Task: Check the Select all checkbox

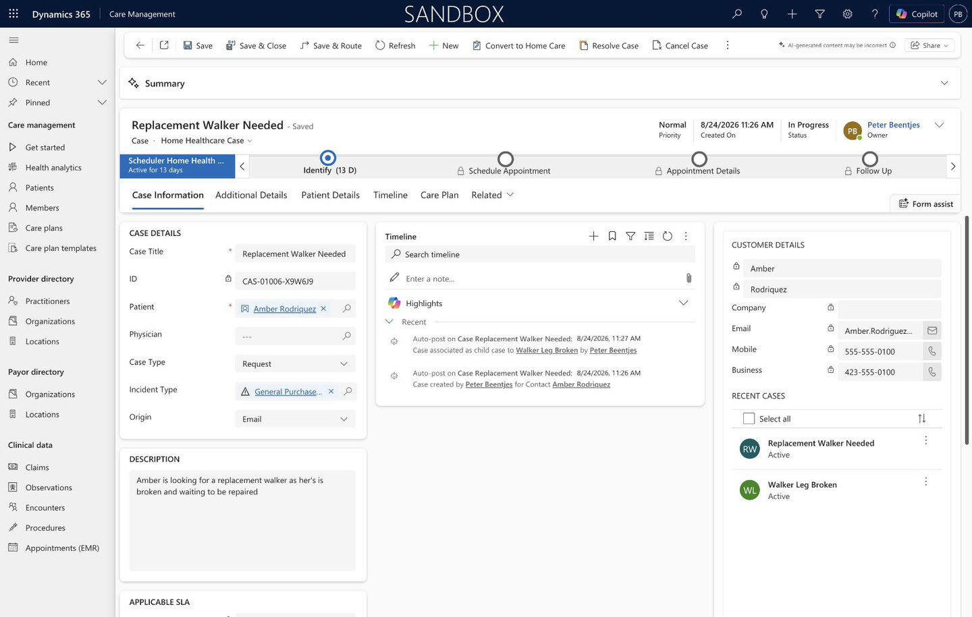Action: (x=749, y=418)
